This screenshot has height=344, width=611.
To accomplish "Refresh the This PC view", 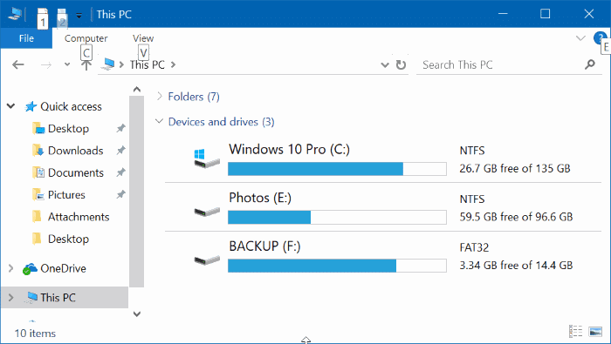I will tap(401, 64).
